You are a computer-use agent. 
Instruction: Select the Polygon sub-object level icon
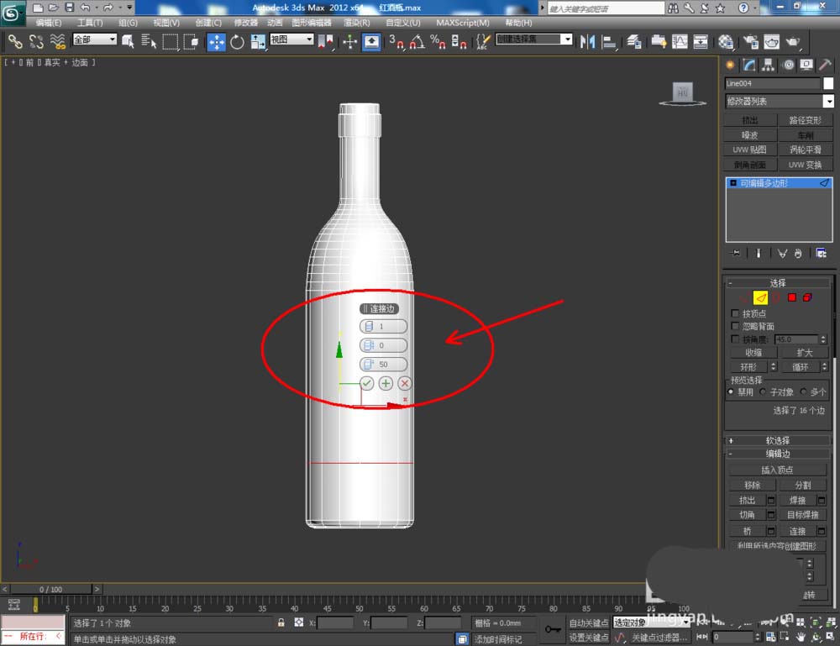pyautogui.click(x=792, y=297)
